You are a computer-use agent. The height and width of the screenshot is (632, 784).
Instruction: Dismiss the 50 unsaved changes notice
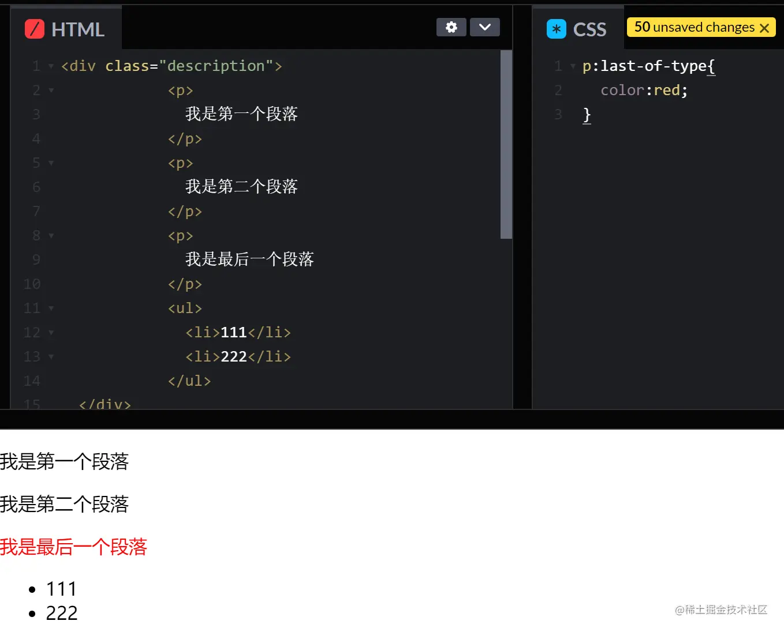pos(764,28)
